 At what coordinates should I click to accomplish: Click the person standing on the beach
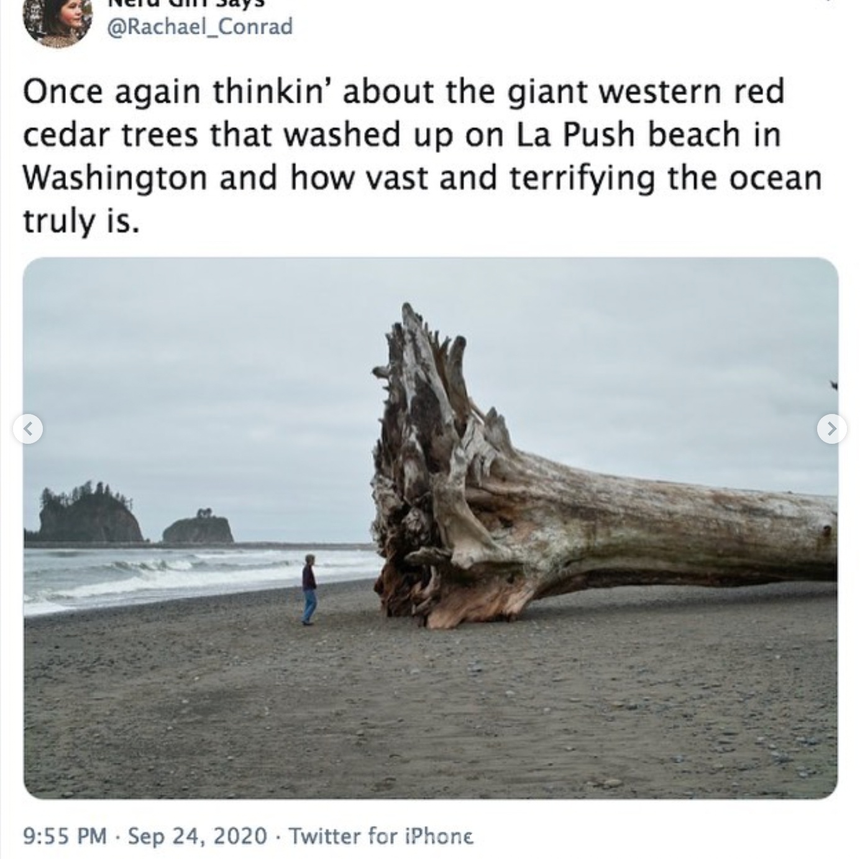click(x=309, y=589)
